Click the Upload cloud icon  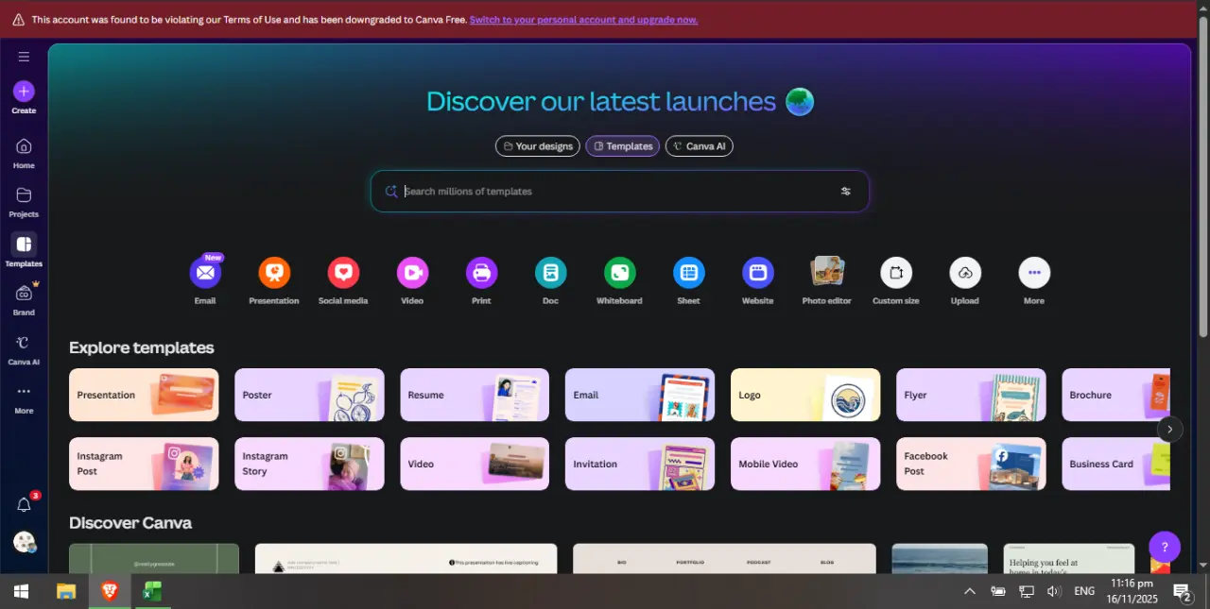[x=965, y=273]
